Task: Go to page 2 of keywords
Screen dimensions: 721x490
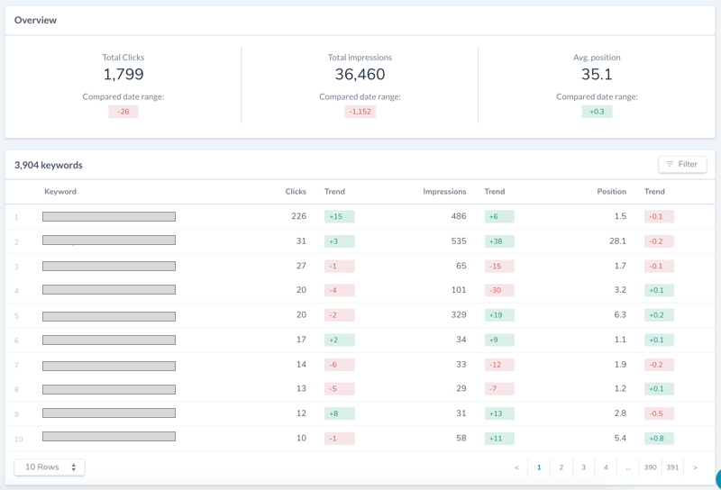Action: [561, 467]
